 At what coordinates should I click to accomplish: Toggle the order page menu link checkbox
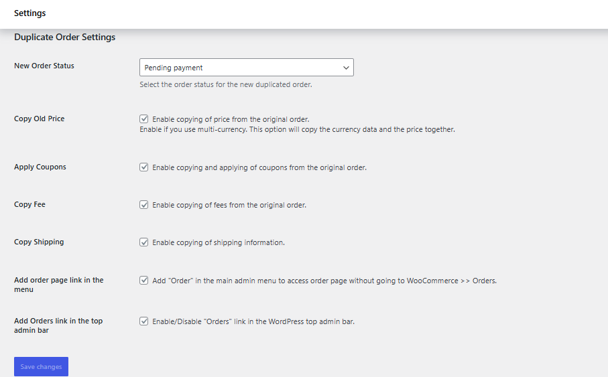coord(143,281)
